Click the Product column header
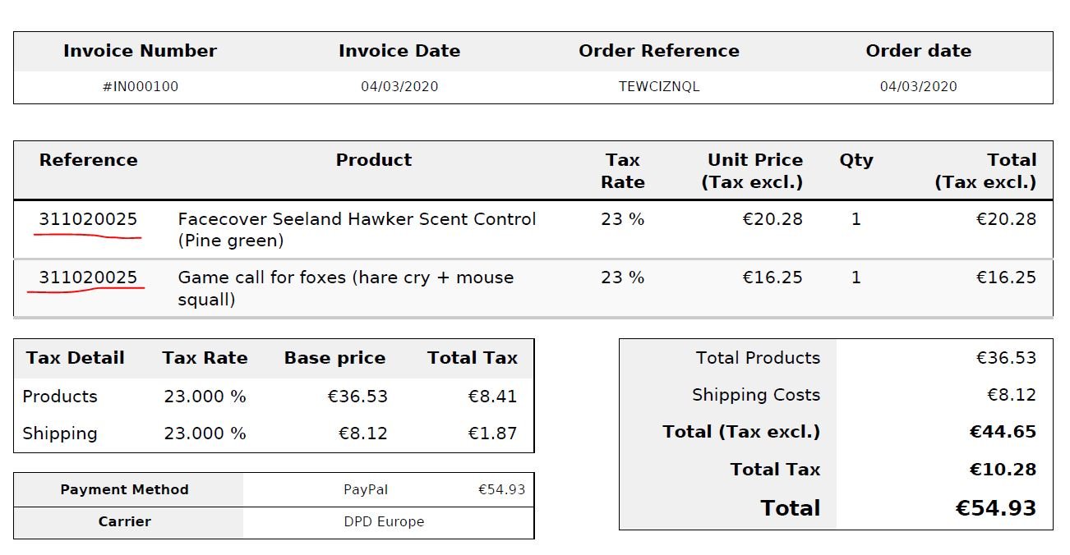 pos(374,160)
